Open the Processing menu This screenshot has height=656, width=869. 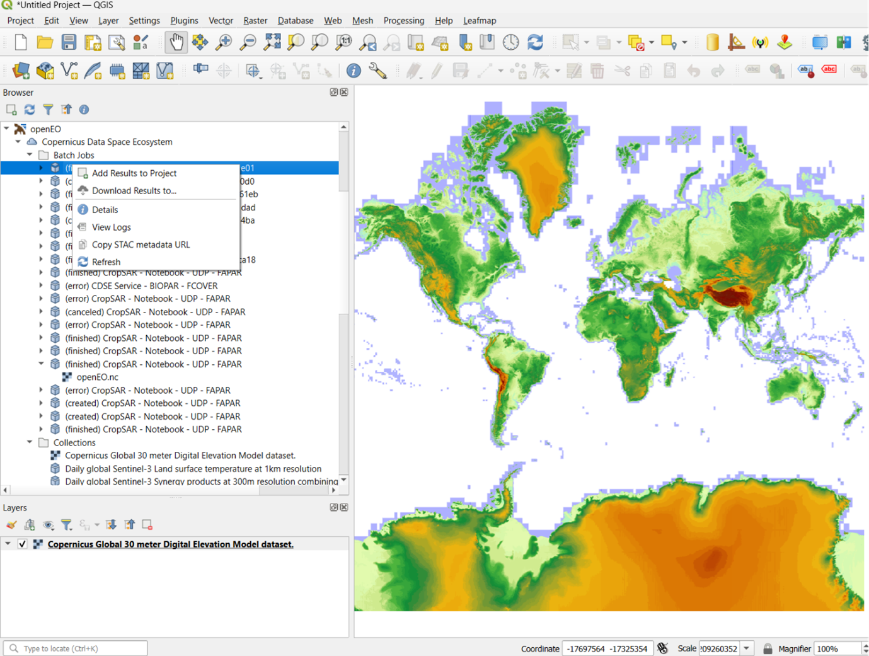tap(403, 21)
